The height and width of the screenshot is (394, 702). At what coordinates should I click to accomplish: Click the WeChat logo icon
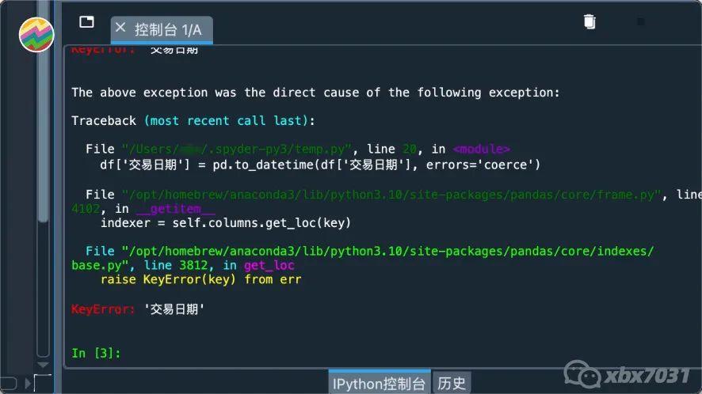point(578,374)
